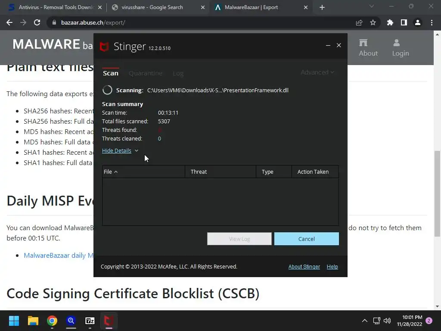The width and height of the screenshot is (441, 331).
Task: View site information via lock icon
Action: click(x=54, y=22)
